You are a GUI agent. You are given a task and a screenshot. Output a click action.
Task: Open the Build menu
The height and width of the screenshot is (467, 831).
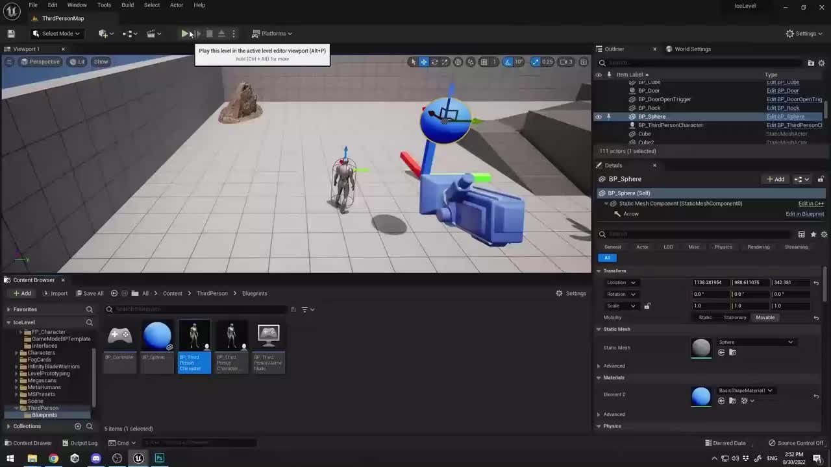coord(127,5)
